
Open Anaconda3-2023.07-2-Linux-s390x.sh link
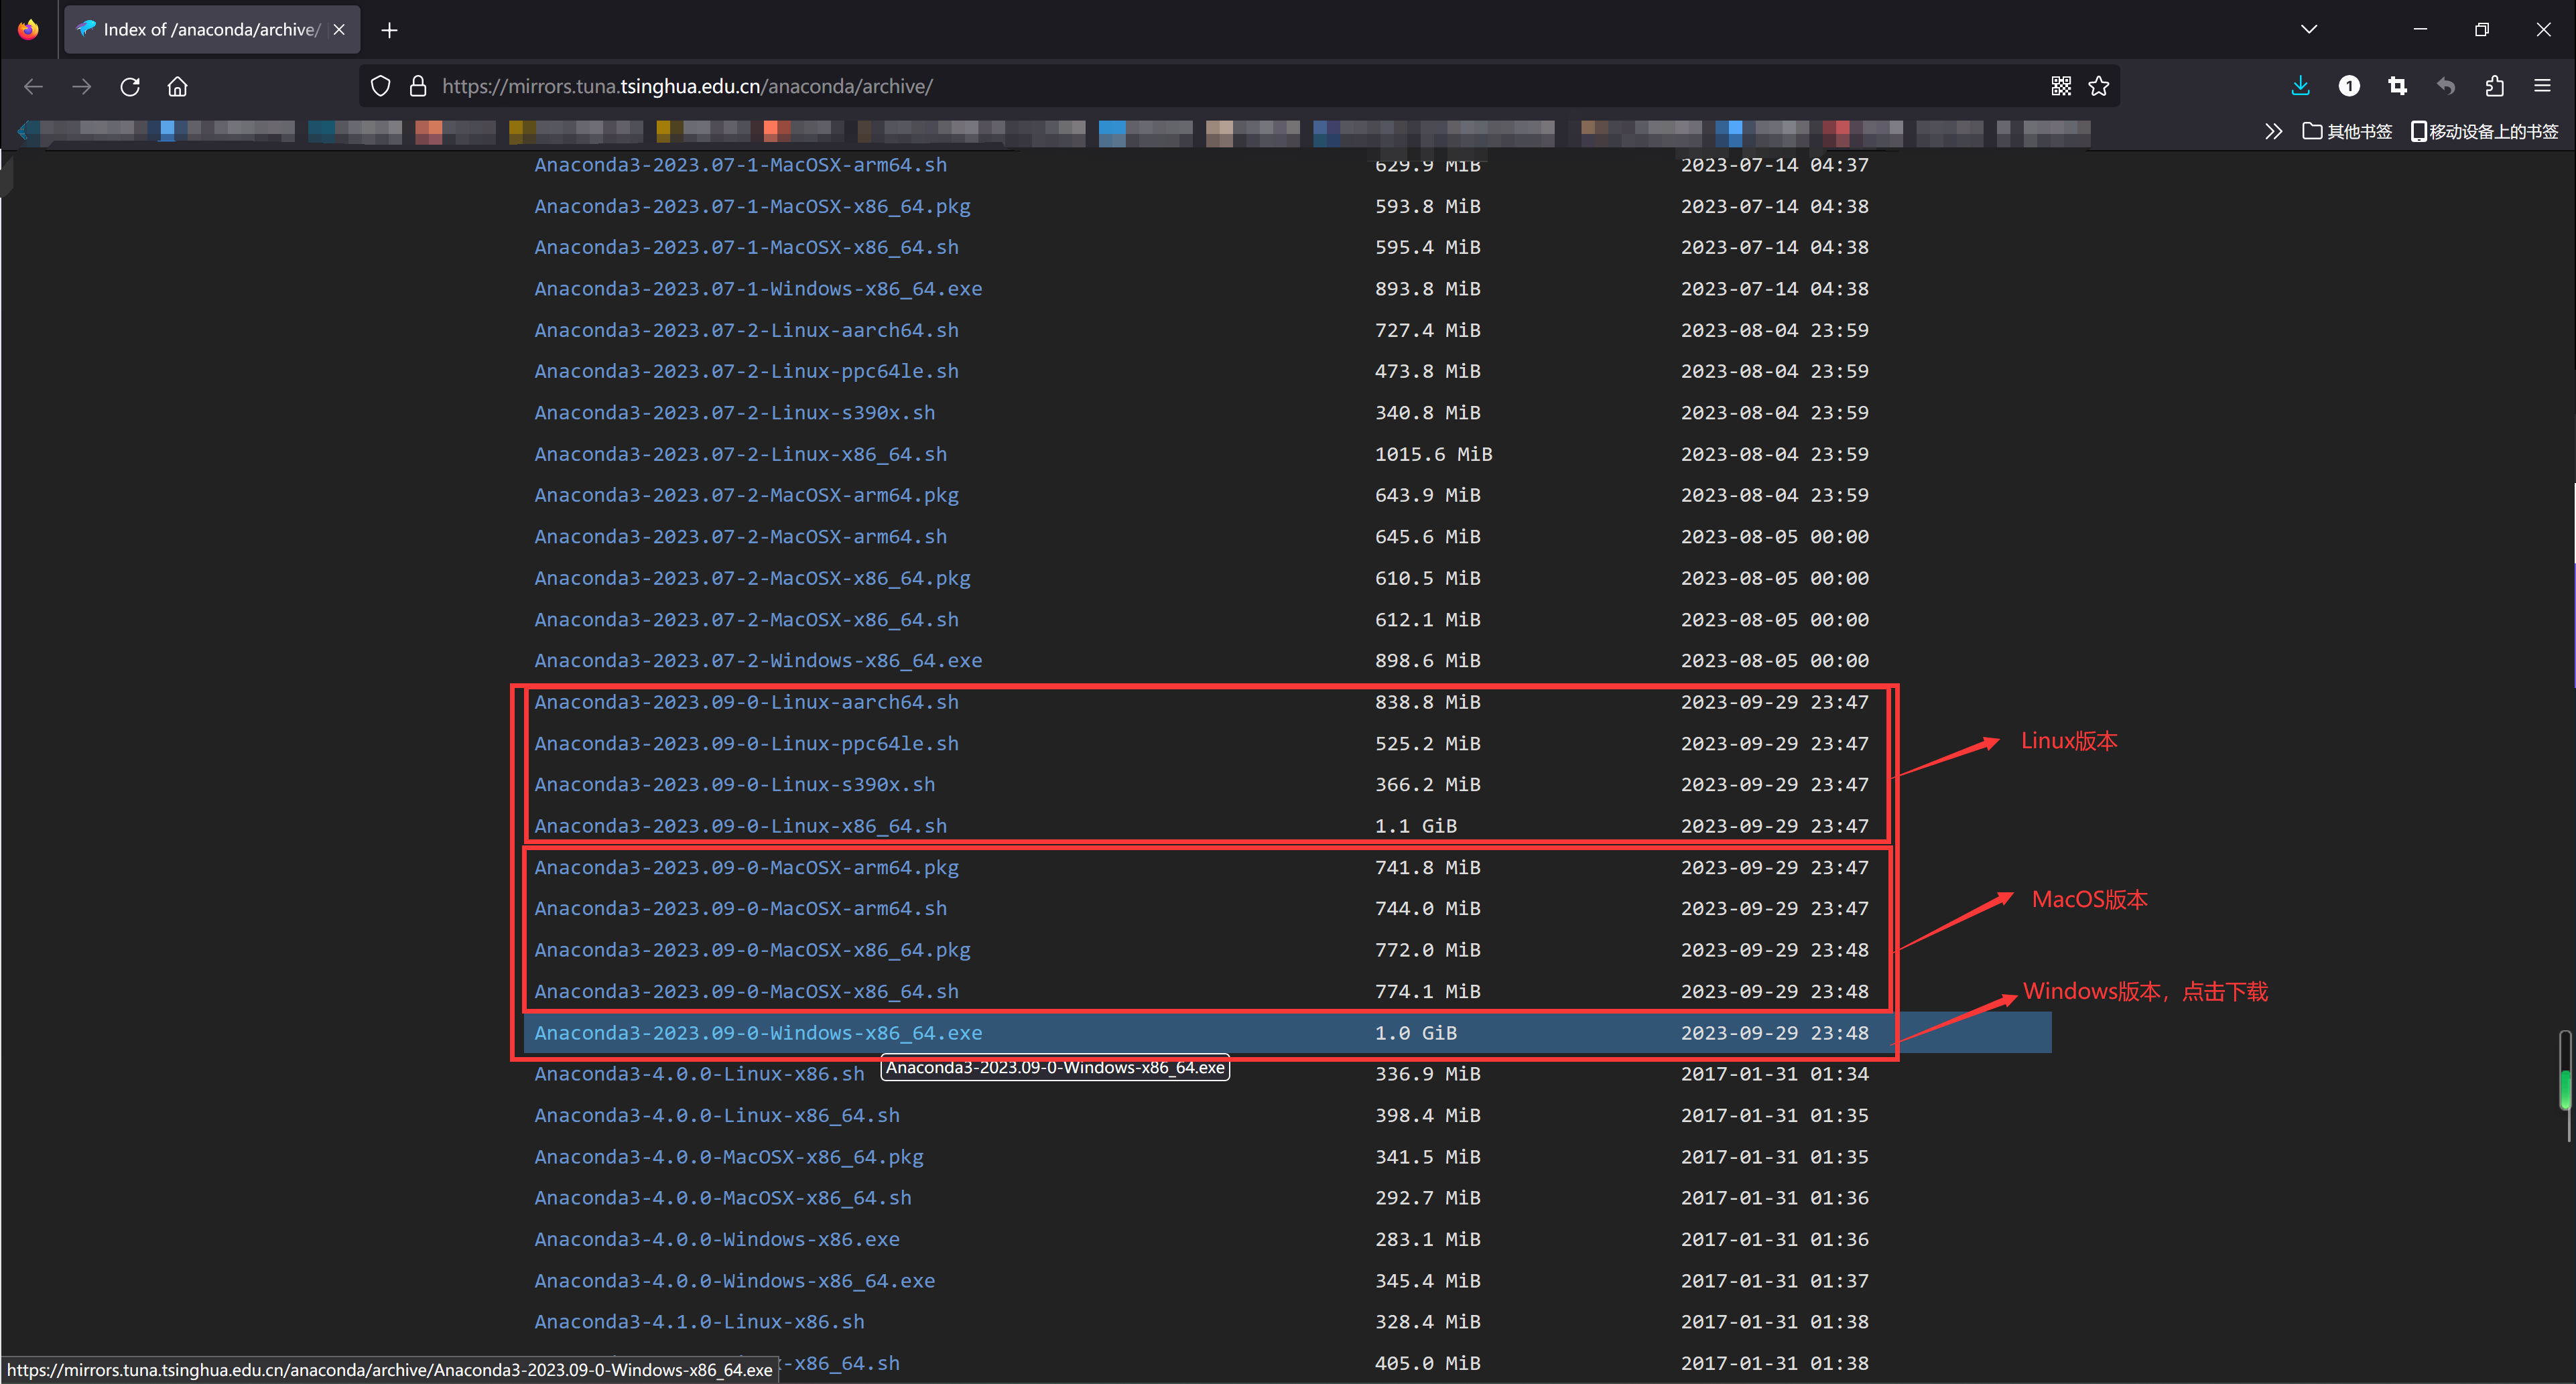coord(735,413)
